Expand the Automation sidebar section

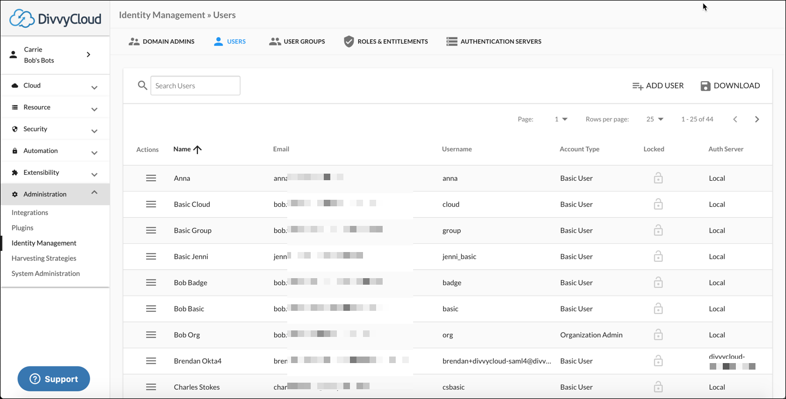(x=55, y=151)
